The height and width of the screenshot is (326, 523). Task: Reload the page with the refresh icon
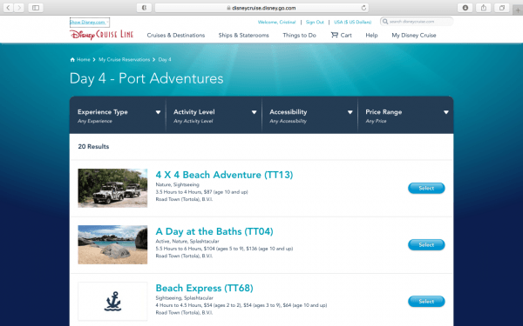[x=363, y=8]
